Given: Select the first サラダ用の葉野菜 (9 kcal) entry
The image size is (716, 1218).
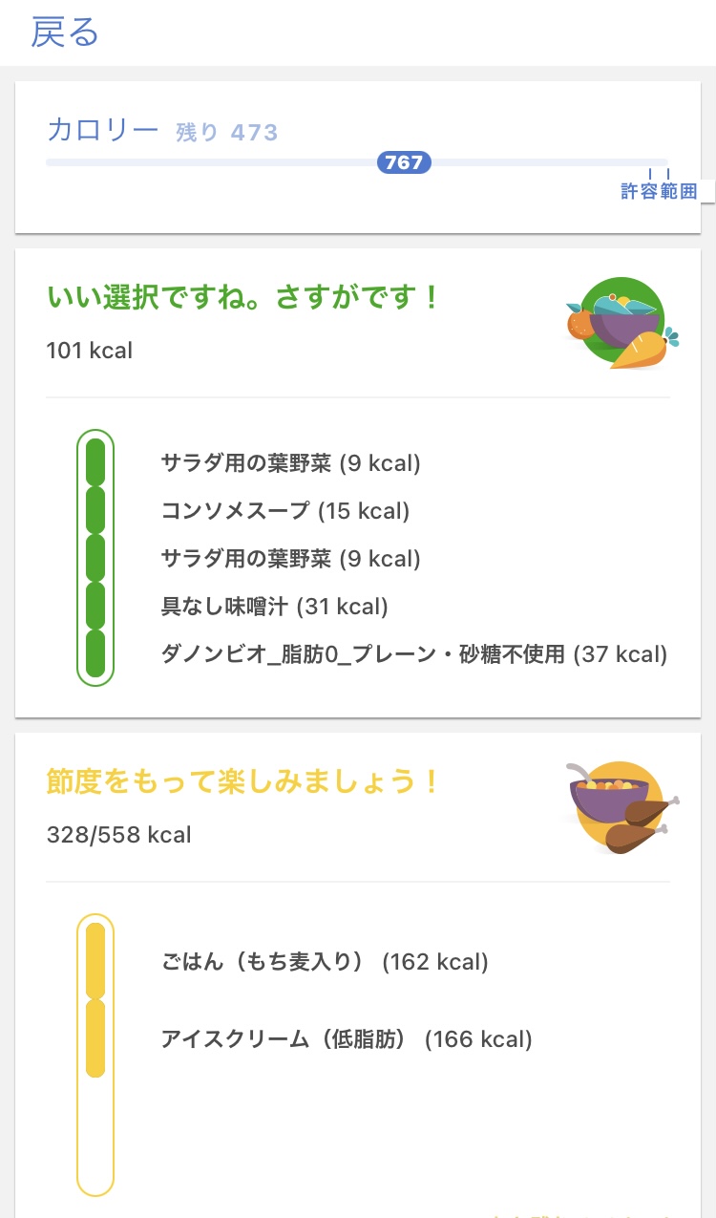Looking at the screenshot, I should click(290, 463).
